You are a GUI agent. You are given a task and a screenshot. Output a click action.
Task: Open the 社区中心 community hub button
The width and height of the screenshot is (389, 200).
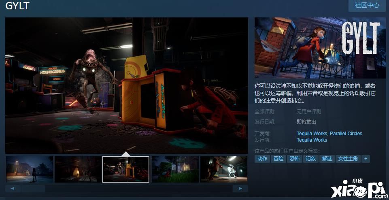(x=367, y=5)
